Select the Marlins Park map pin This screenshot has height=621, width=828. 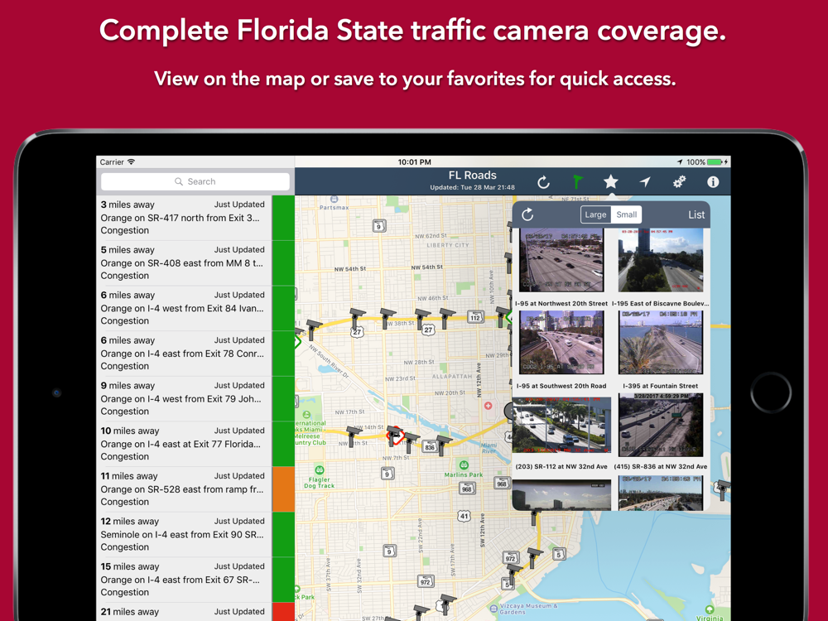[x=464, y=465]
